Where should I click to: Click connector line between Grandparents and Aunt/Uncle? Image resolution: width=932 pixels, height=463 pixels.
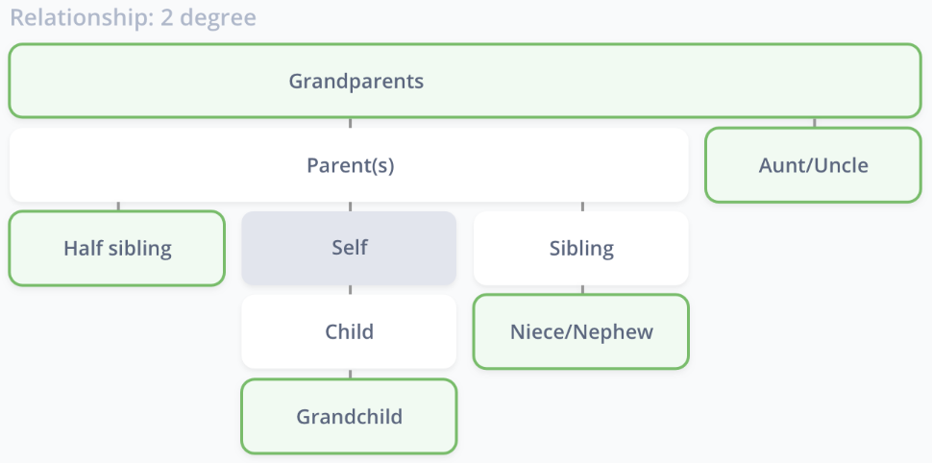point(815,122)
